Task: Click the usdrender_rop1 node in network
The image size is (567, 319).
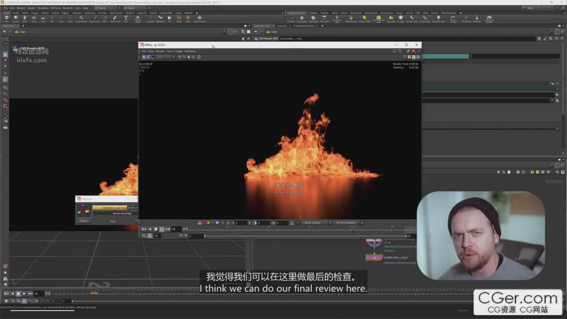Action: click(374, 257)
